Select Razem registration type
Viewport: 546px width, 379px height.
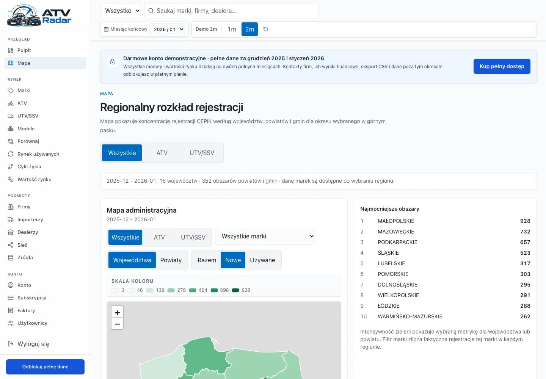point(207,260)
